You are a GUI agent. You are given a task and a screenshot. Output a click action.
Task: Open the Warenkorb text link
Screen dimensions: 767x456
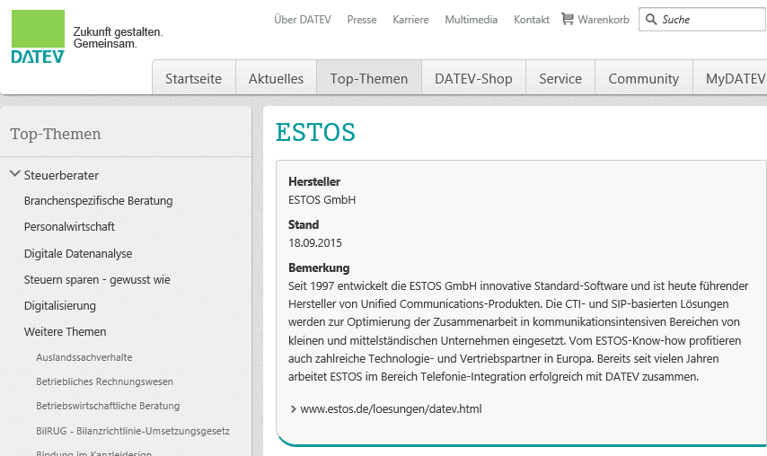(604, 20)
